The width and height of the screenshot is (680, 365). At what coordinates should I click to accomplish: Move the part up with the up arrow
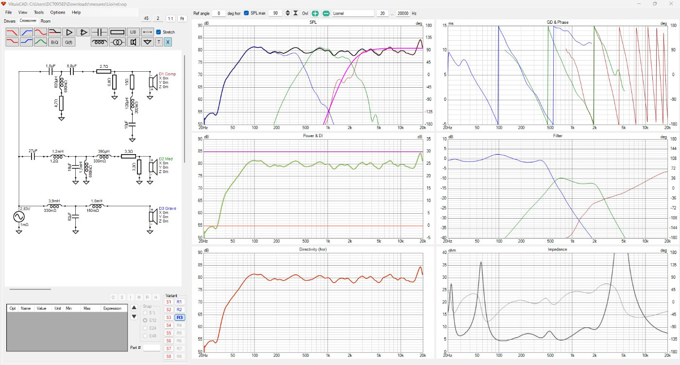click(134, 307)
